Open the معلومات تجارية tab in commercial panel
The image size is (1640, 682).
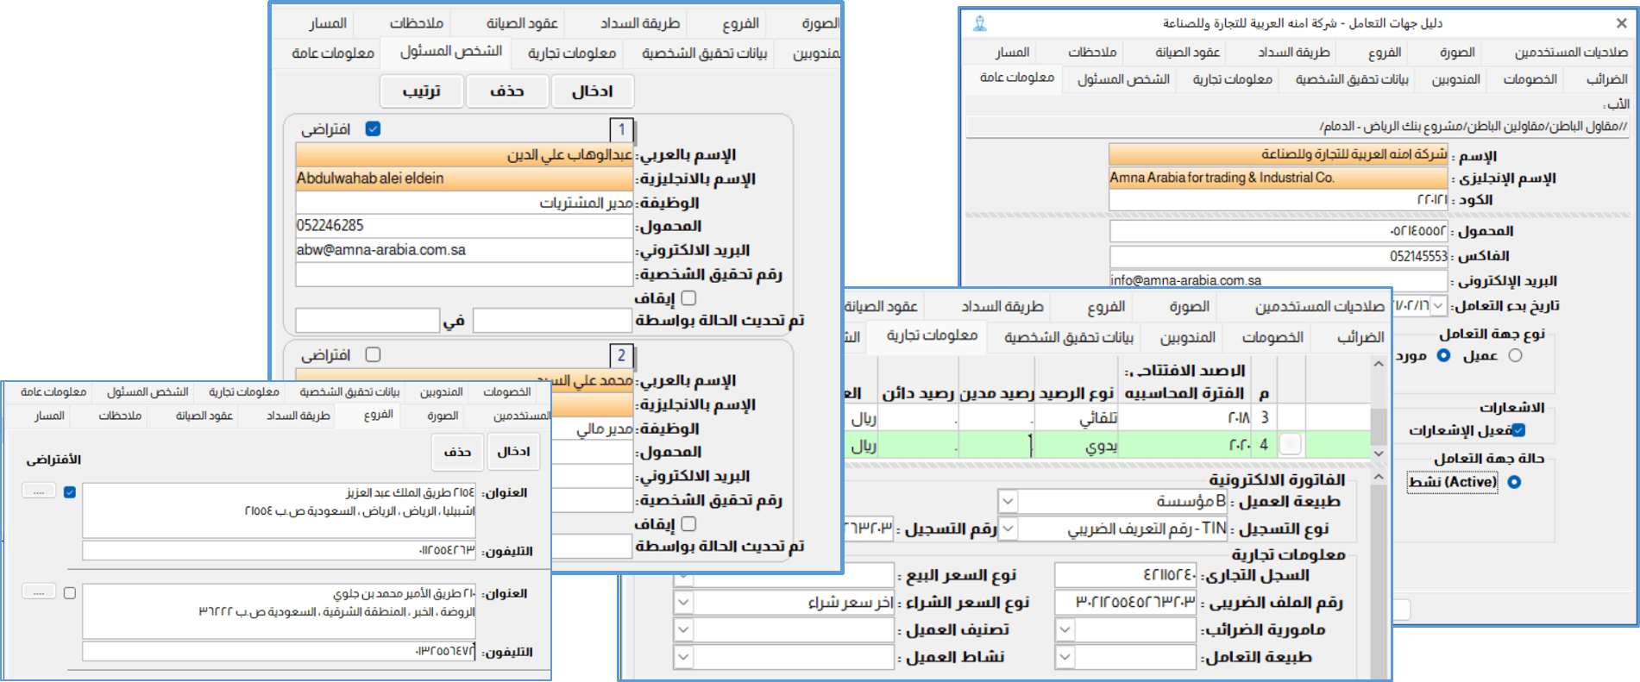[932, 335]
